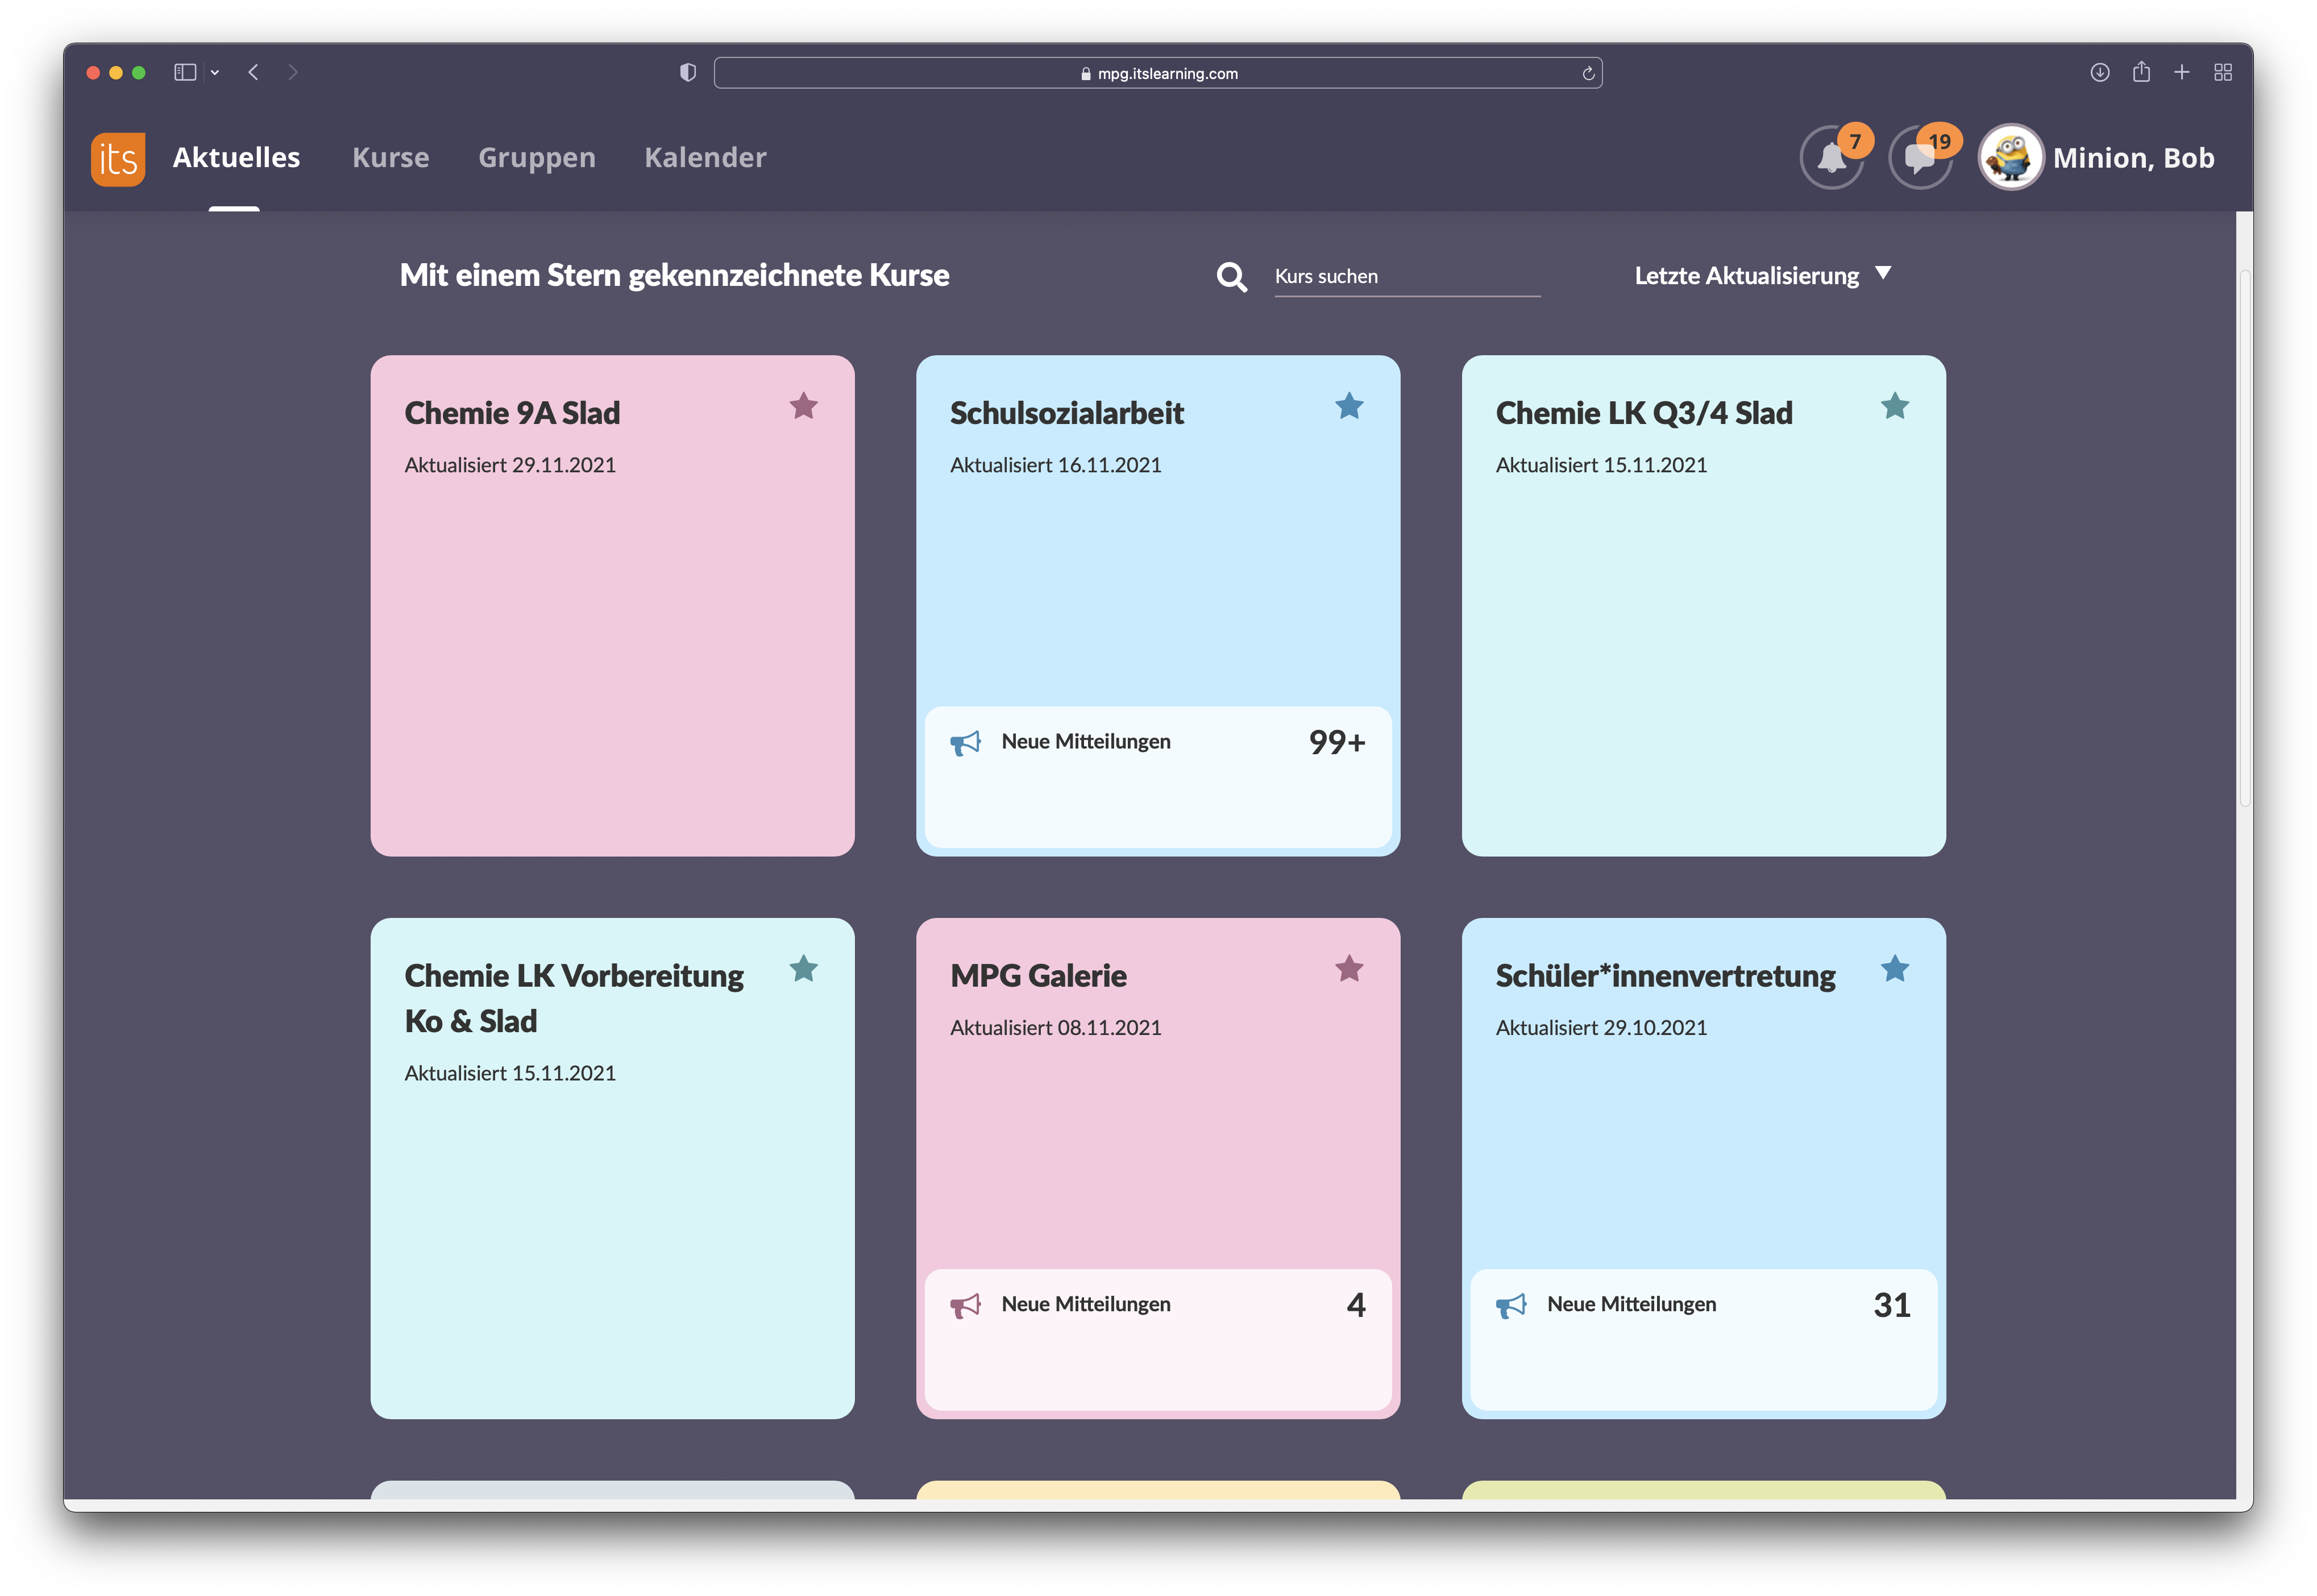Click Neue Mitteilungen in MPG Galerie card

(1086, 1305)
